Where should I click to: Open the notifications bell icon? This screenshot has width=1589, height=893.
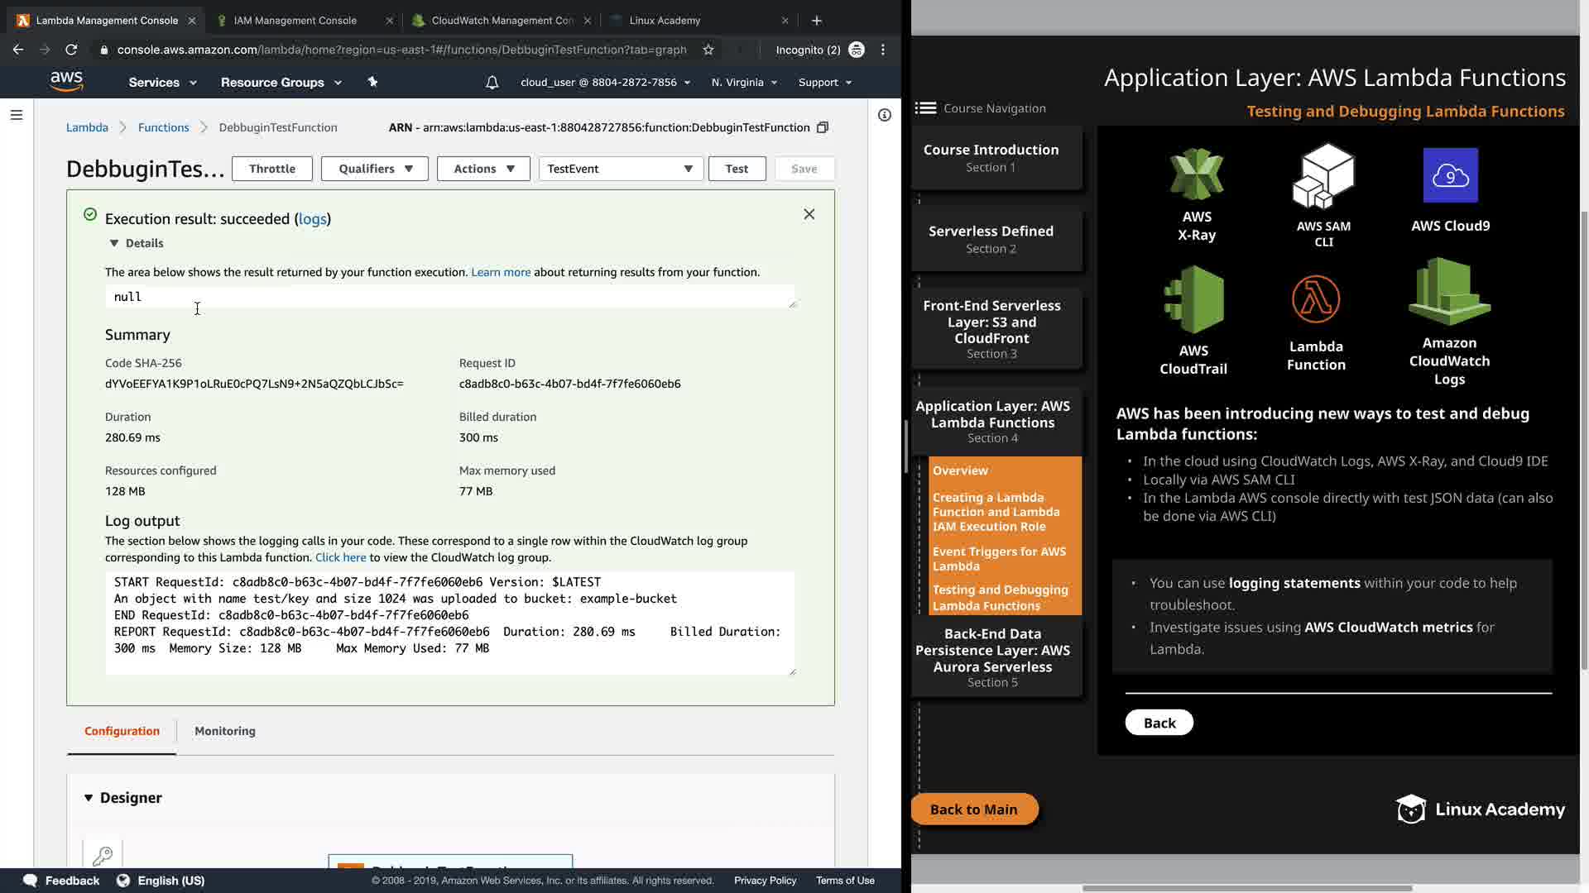tap(492, 83)
